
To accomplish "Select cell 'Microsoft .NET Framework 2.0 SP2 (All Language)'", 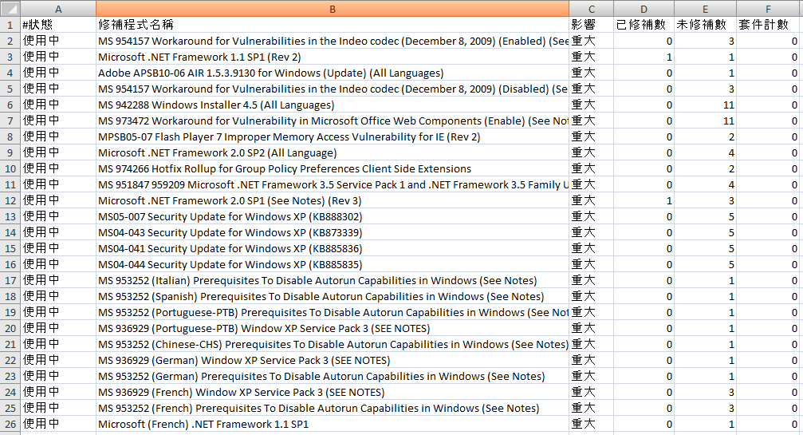I will pyautogui.click(x=333, y=152).
